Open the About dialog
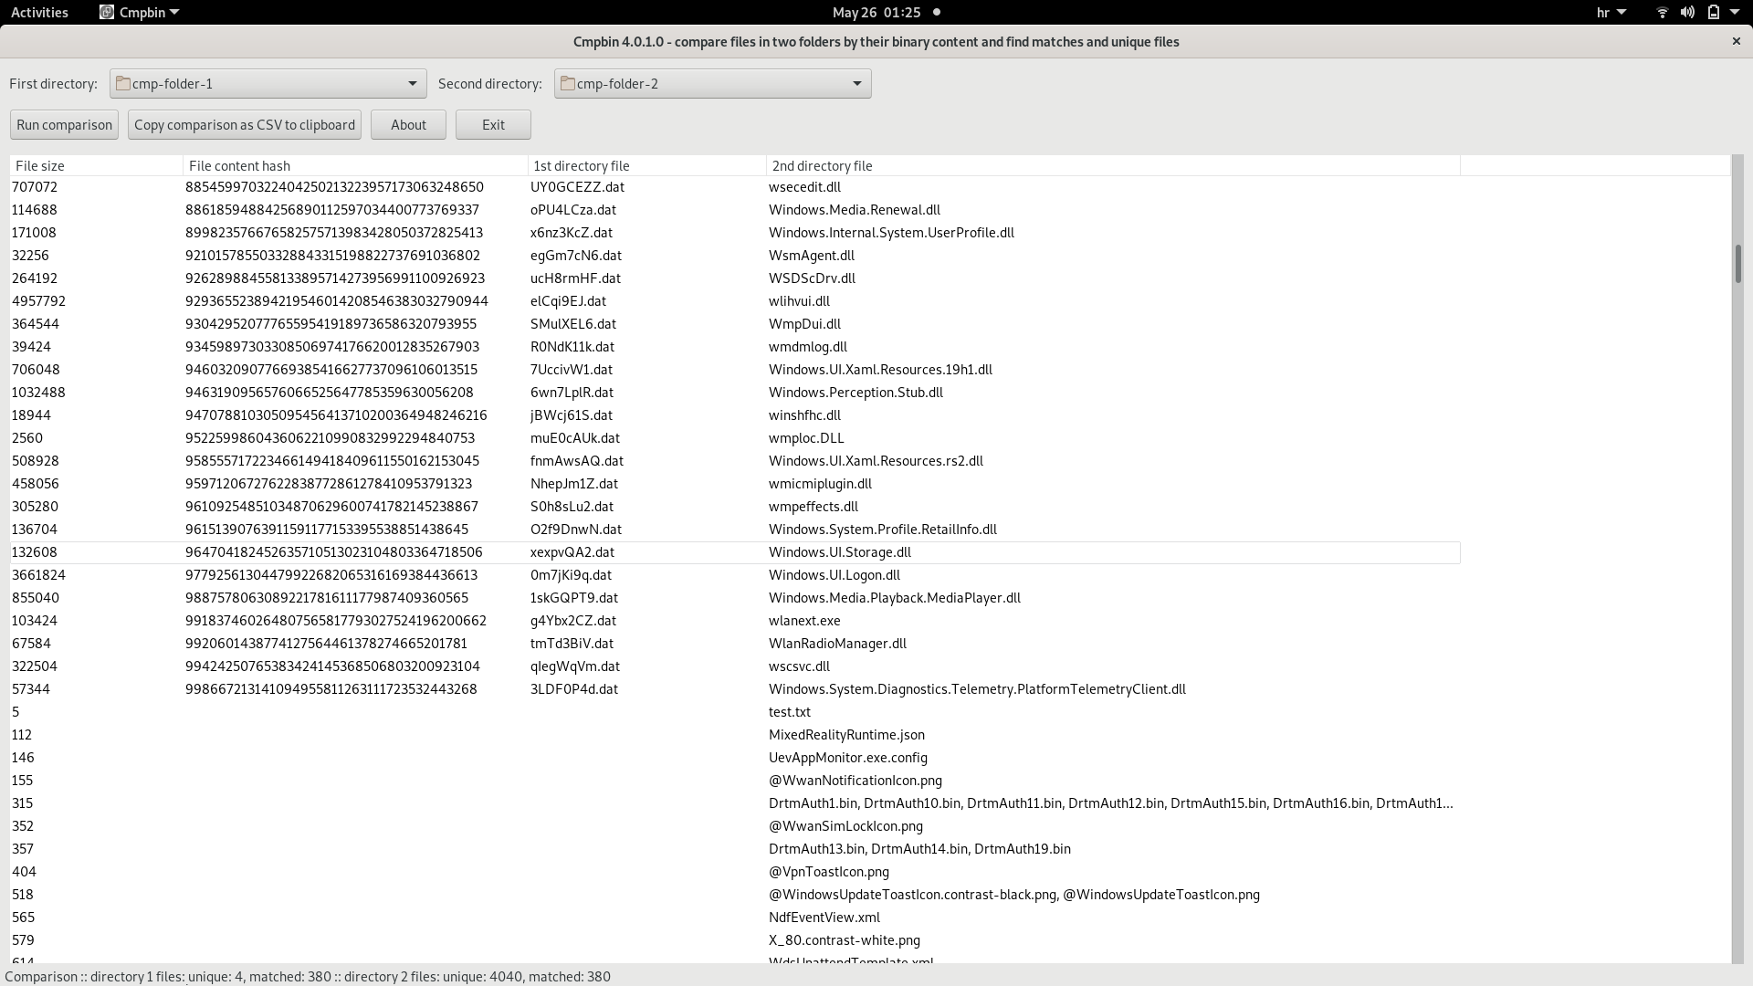The image size is (1753, 986). (408, 125)
